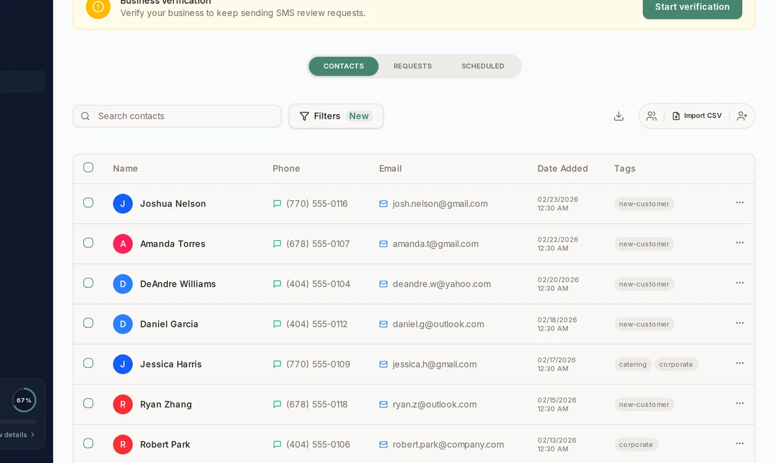Click the 67% progress circle
775x463 pixels.
tap(24, 400)
